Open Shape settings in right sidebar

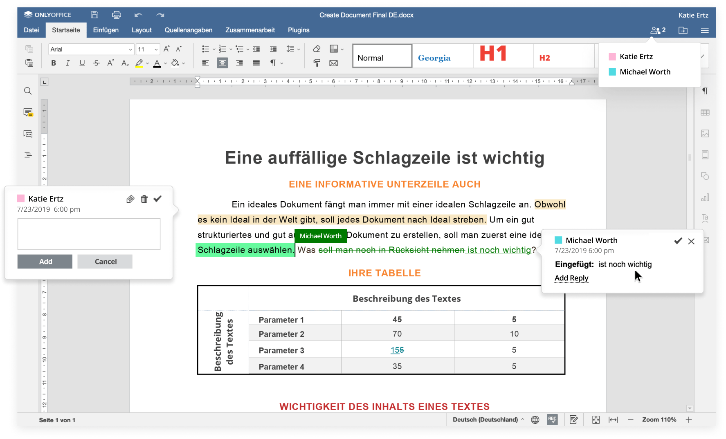tap(705, 176)
